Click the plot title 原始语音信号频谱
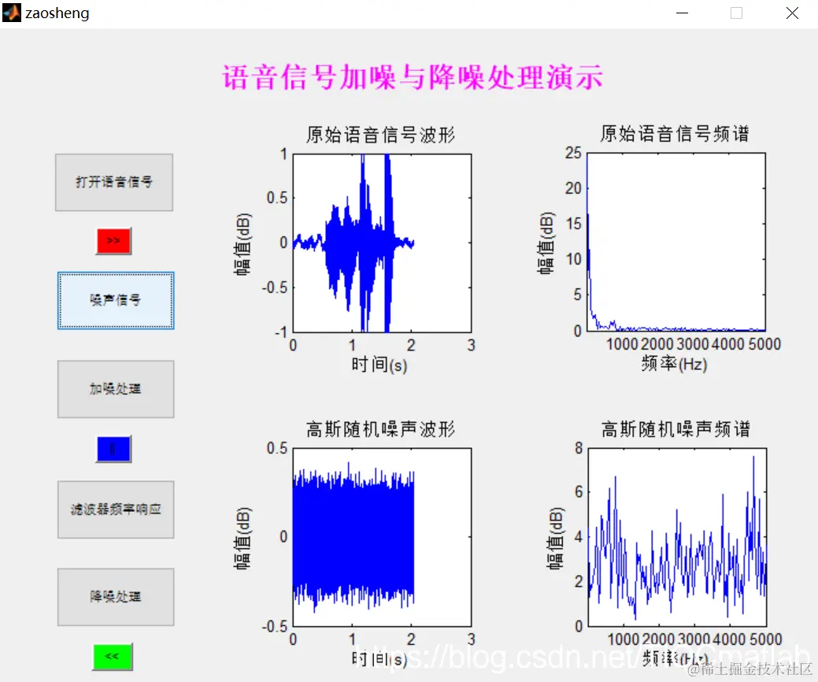Screen dimensions: 818x682 (675, 134)
